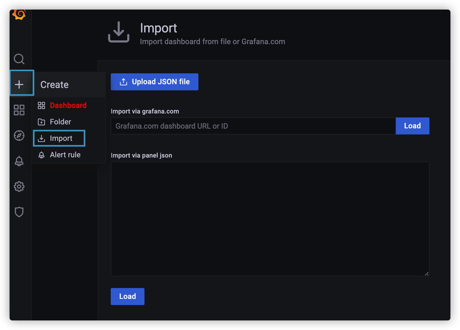The height and width of the screenshot is (330, 460).
Task: Open the Dashboards four-squares sidebar icon
Action: 19,110
